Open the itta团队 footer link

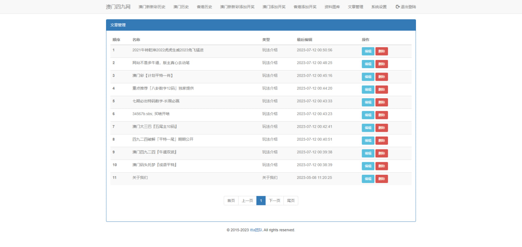point(256,230)
